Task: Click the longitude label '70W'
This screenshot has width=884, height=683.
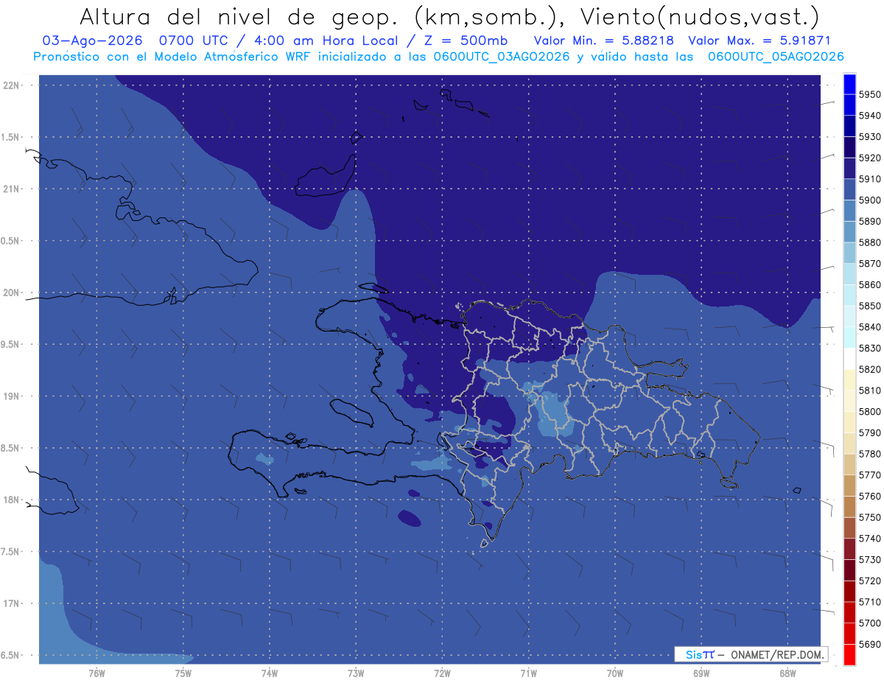Action: (x=614, y=673)
